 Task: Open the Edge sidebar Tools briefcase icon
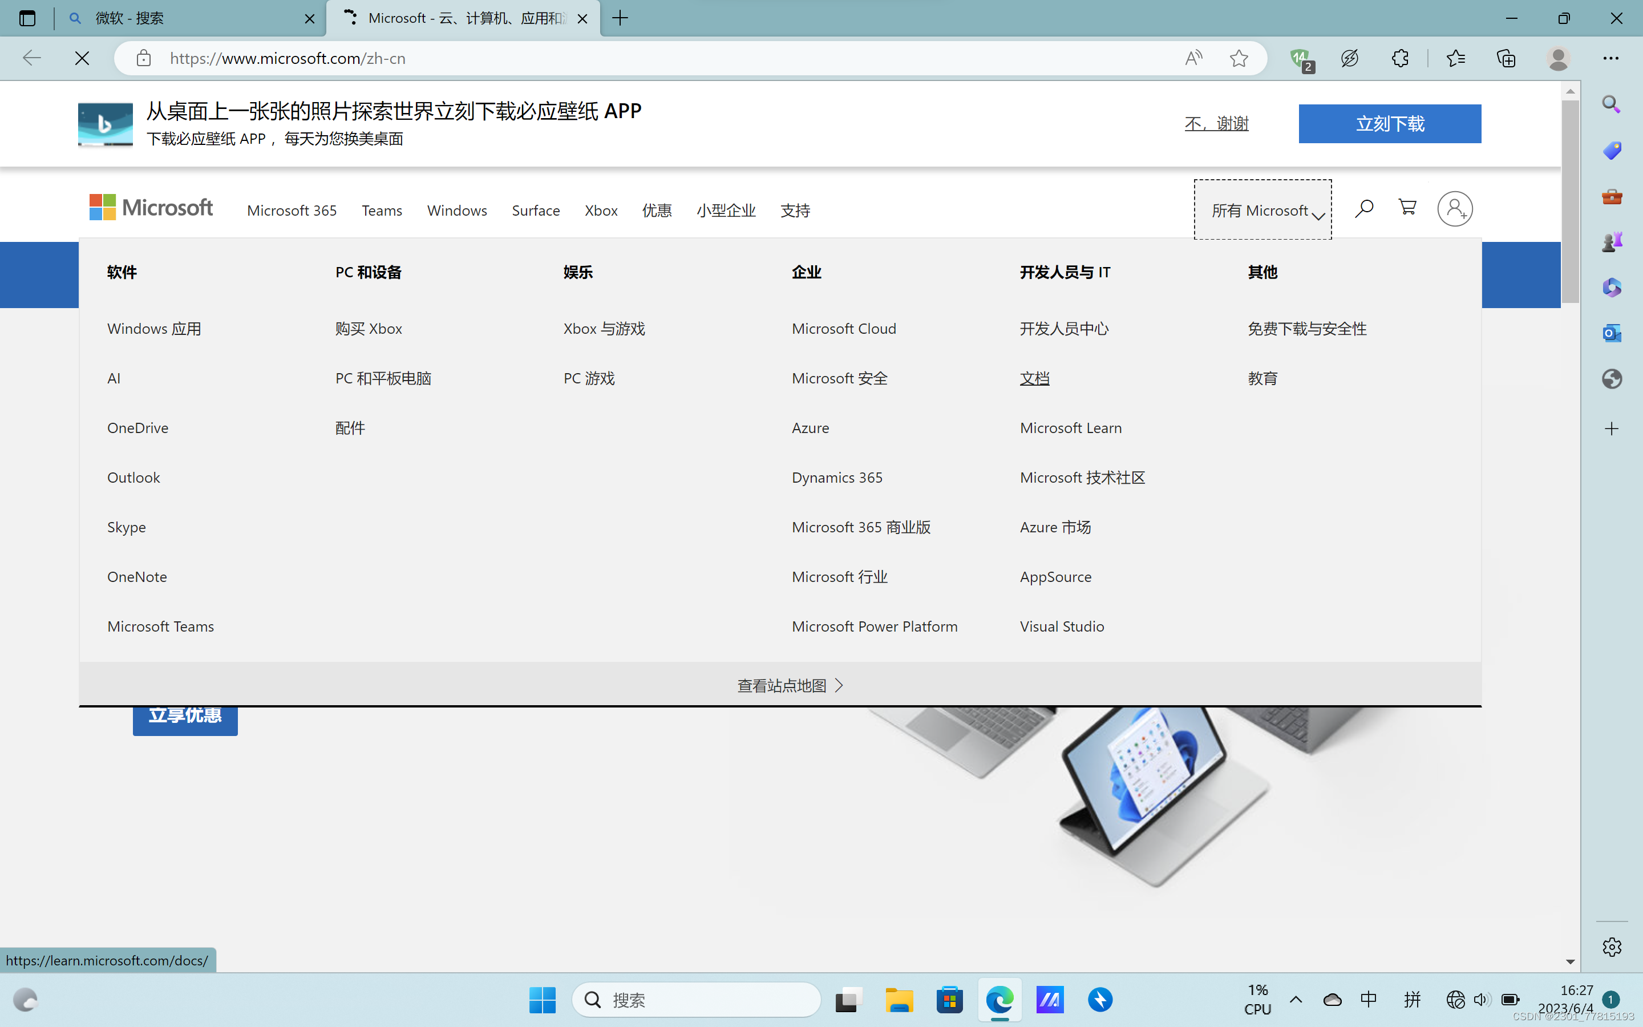(1612, 197)
